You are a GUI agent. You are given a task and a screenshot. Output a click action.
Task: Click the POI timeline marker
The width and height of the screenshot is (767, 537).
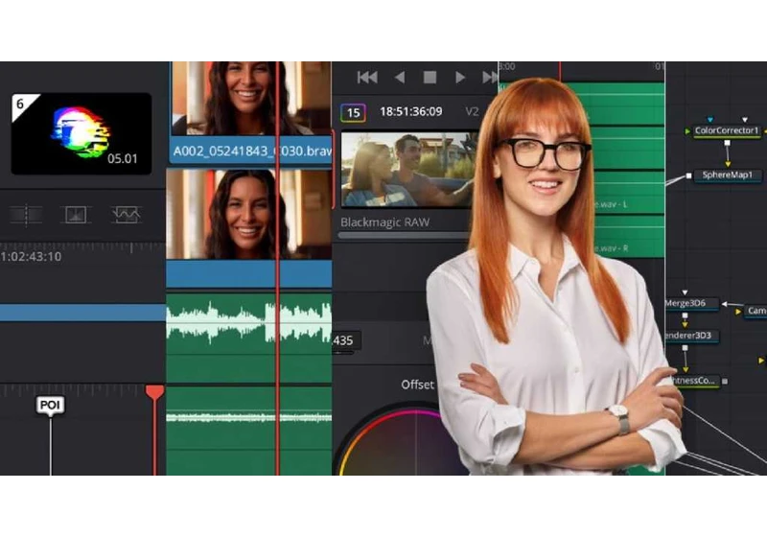pyautogui.click(x=50, y=406)
